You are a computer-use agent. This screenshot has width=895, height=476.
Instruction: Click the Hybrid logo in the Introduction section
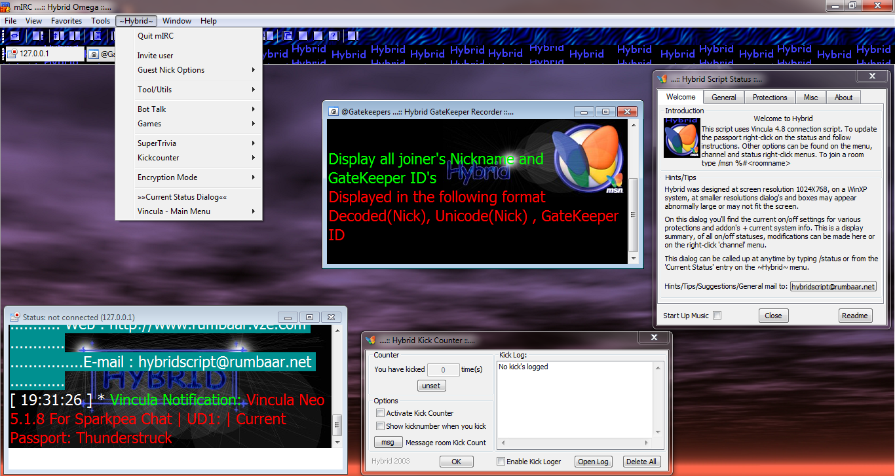681,137
